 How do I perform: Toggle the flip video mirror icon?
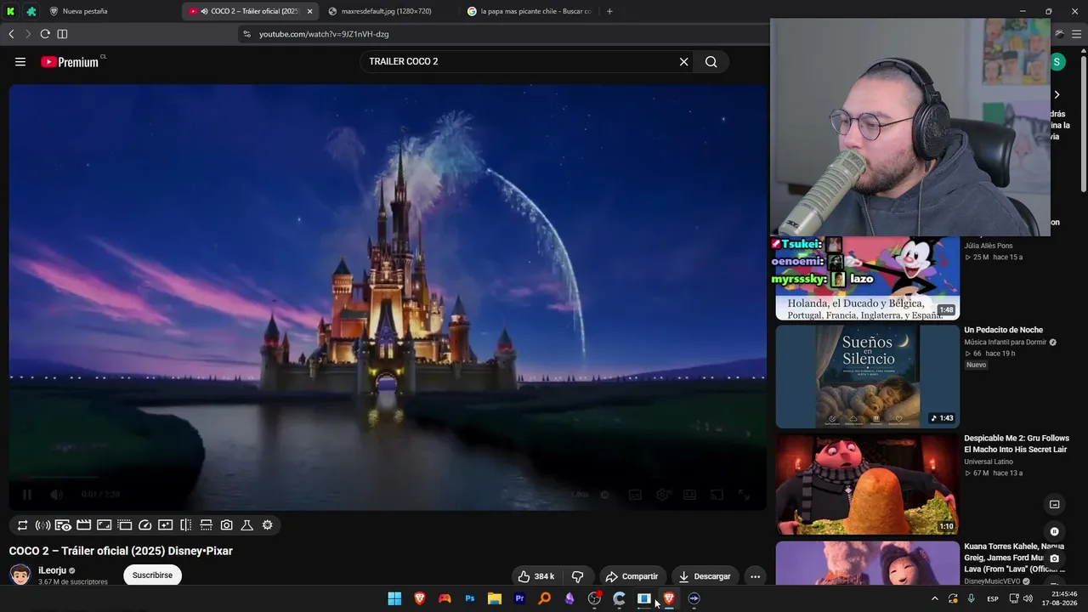185,525
